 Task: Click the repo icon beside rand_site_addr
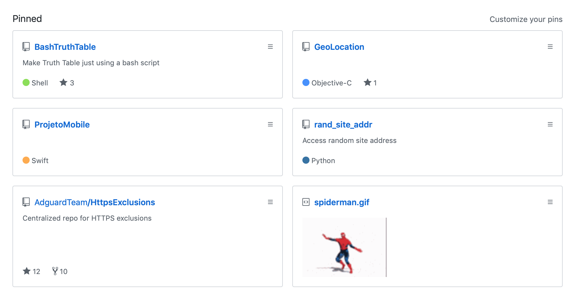pyautogui.click(x=306, y=125)
